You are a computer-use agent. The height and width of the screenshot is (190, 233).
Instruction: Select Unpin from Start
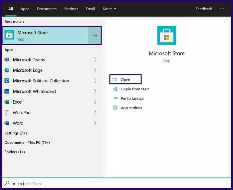pos(135,89)
